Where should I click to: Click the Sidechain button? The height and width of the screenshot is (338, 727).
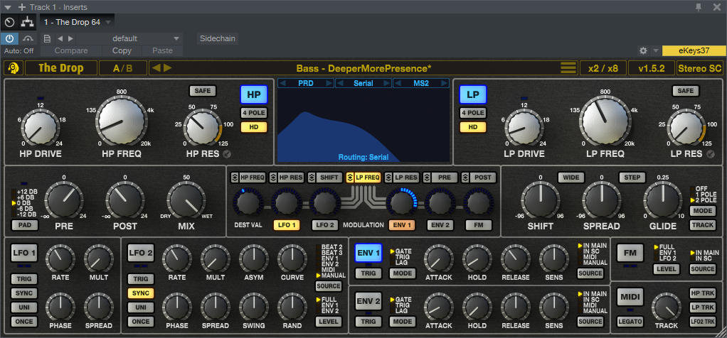click(218, 38)
